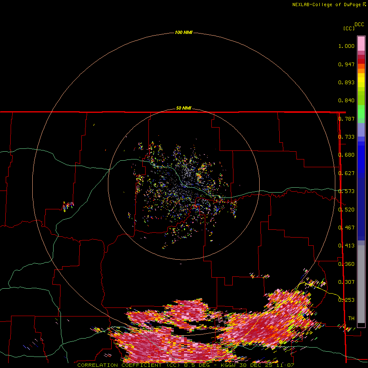This screenshot has width=368, height=368.
Task: Click the 1.000 value on the color scale
Action: coord(346,46)
